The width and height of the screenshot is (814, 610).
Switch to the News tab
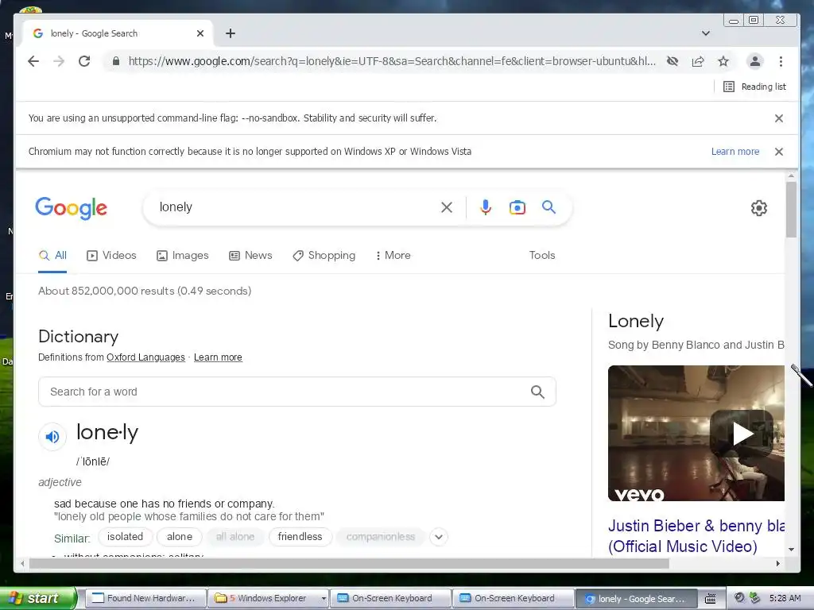[250, 255]
